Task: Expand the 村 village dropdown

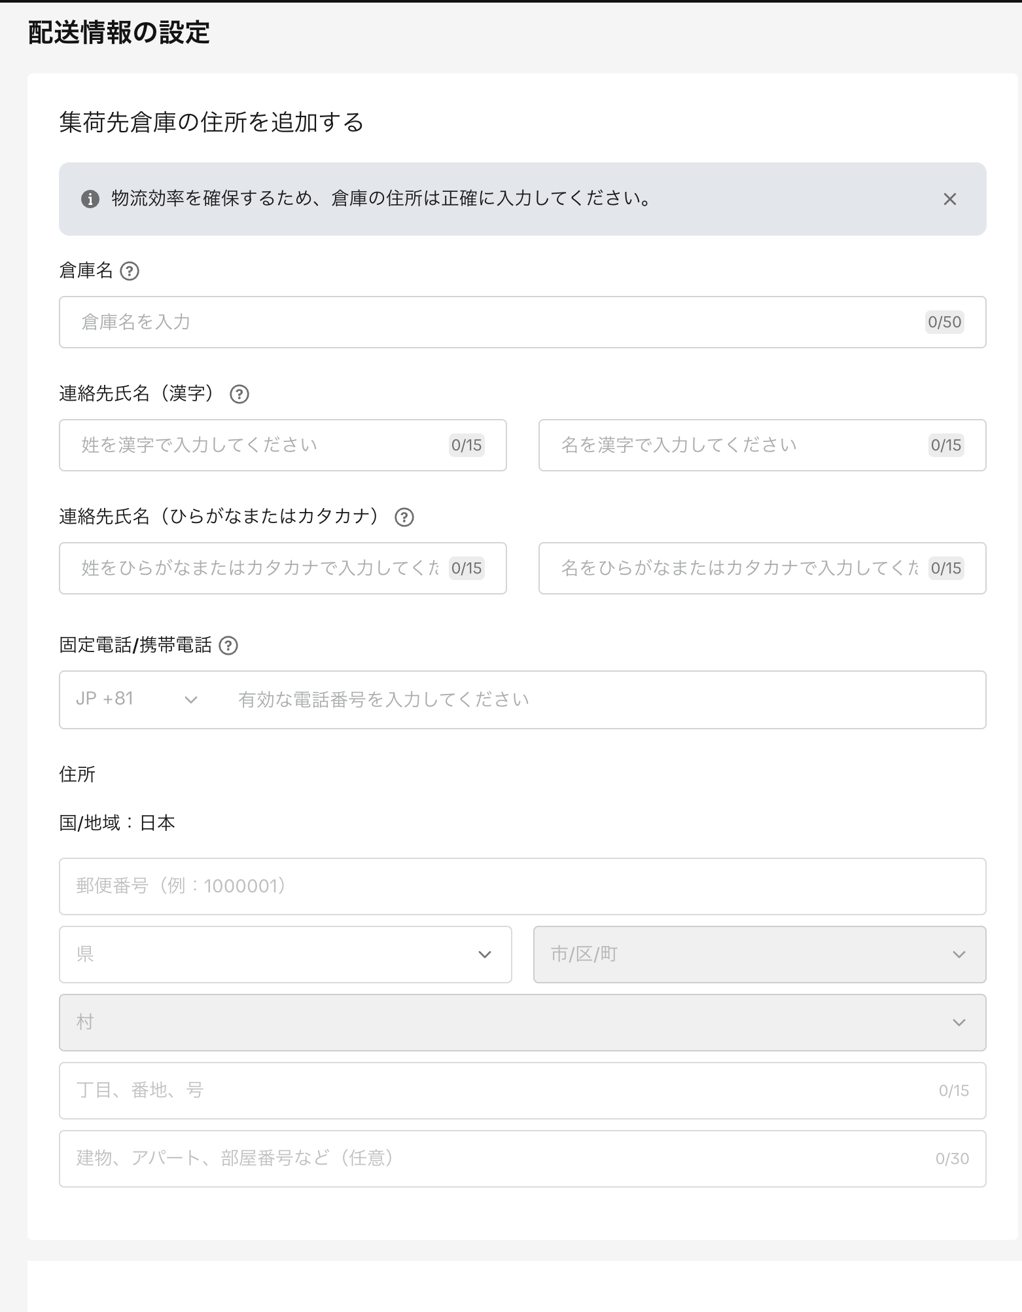Action: click(522, 1022)
